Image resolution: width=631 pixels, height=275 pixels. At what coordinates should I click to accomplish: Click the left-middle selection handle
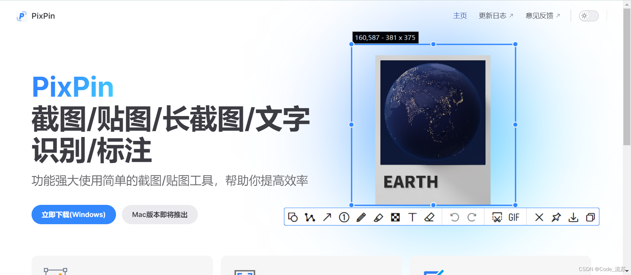(x=351, y=125)
